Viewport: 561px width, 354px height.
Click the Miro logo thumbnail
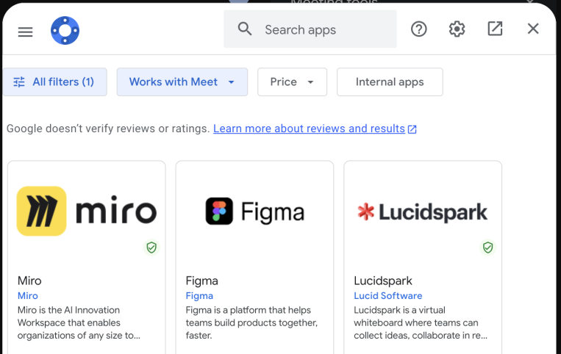pyautogui.click(x=87, y=211)
